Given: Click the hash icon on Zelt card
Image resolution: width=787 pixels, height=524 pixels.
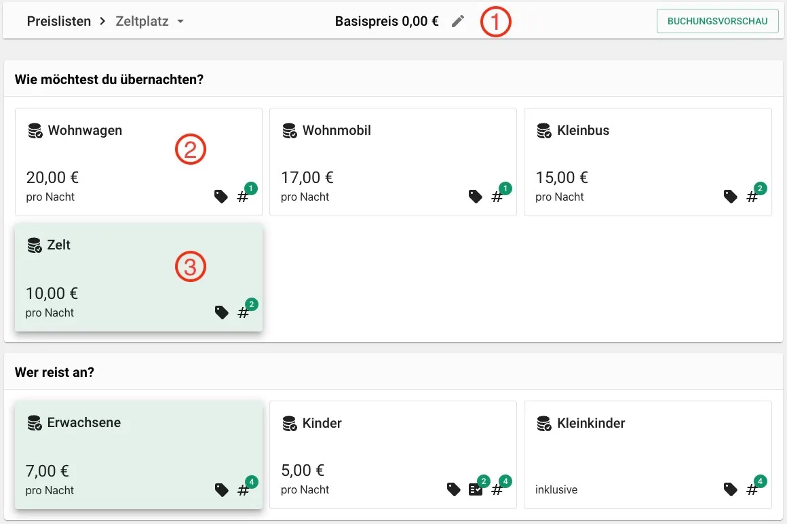Looking at the screenshot, I should [243, 313].
